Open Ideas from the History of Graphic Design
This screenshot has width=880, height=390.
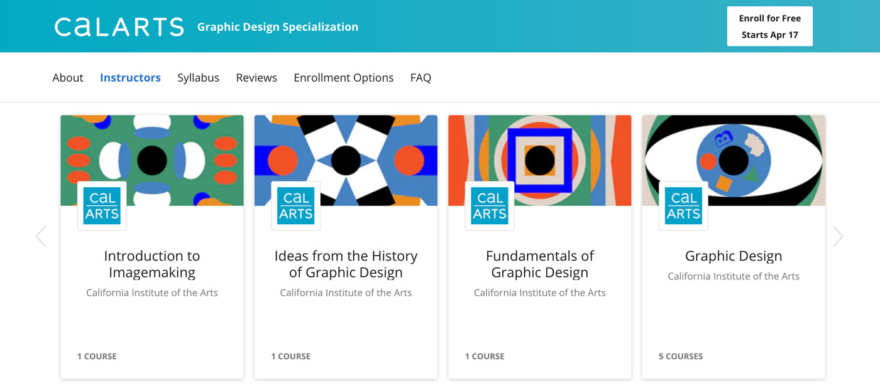(346, 264)
